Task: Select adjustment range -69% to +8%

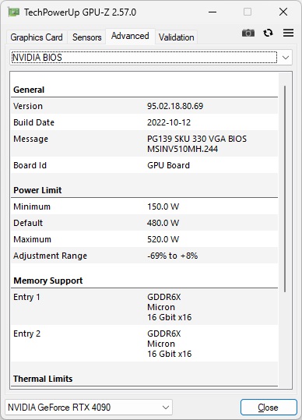Action: tap(173, 256)
